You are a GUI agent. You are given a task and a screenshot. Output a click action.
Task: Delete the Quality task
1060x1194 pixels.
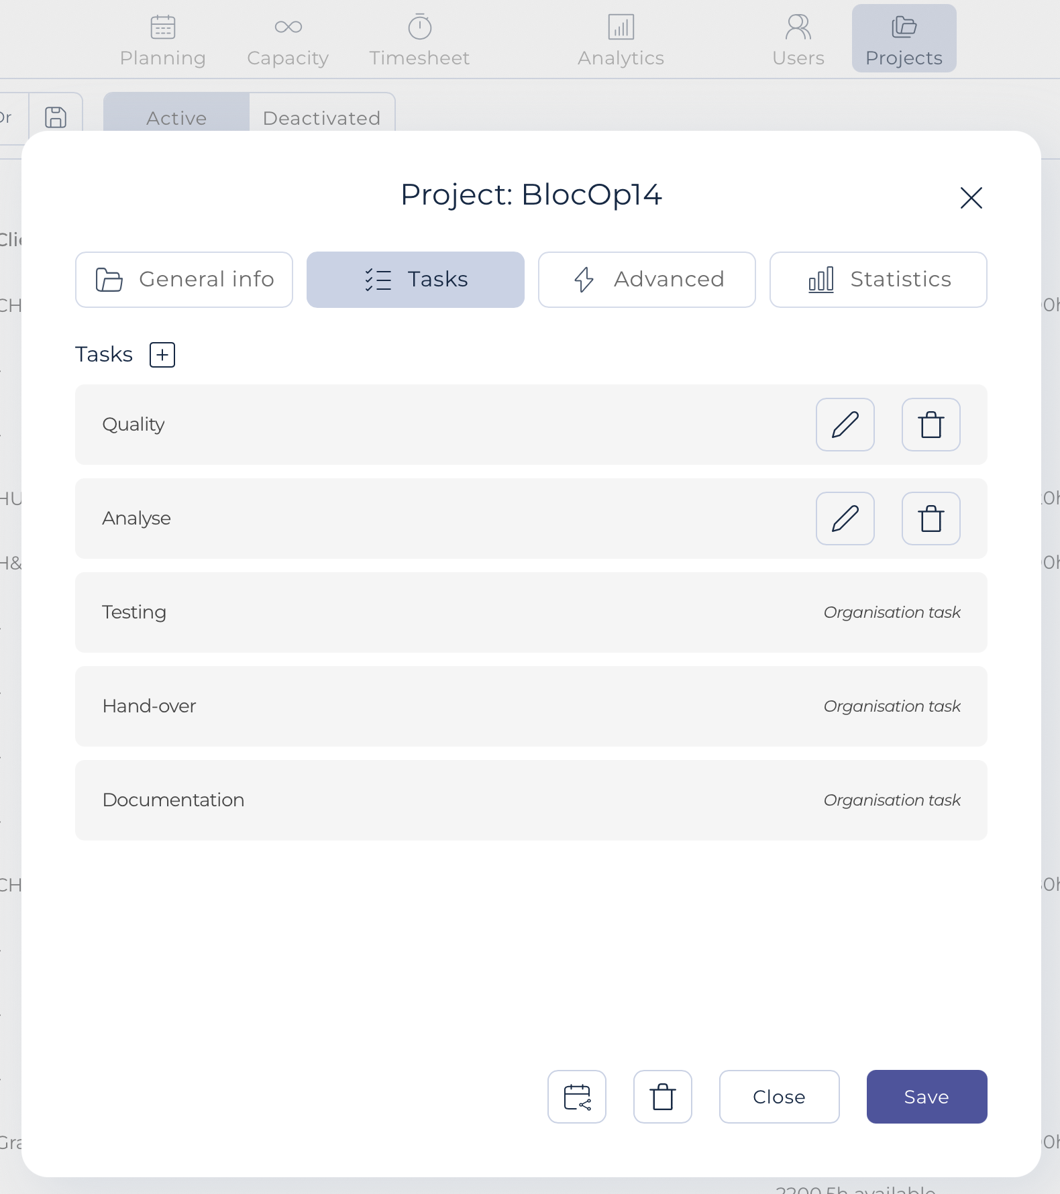point(931,425)
